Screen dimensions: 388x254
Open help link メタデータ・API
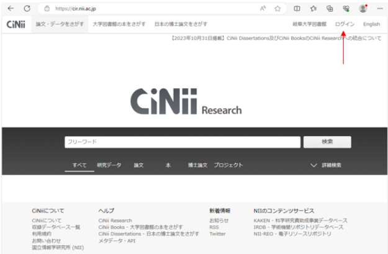(x=117, y=240)
